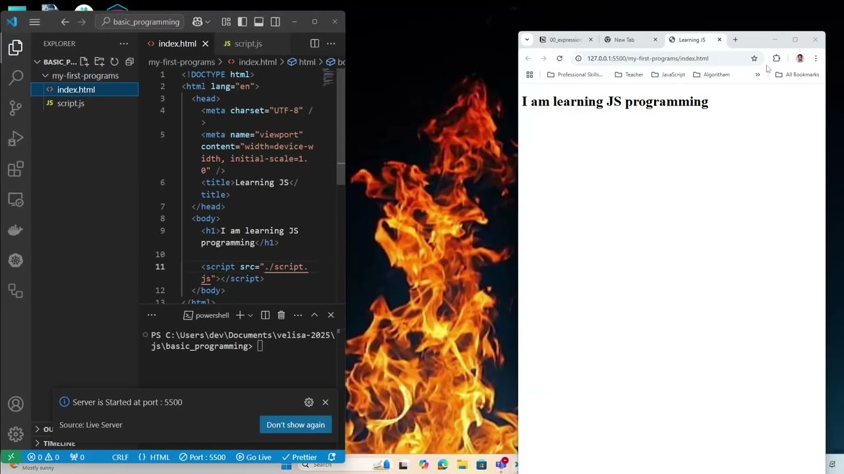Open the Source Control view
Image resolution: width=844 pixels, height=474 pixels.
click(x=16, y=108)
